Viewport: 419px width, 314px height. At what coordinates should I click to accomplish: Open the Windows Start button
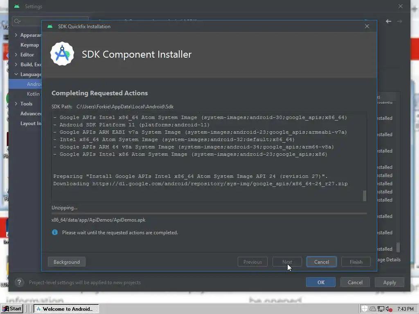pos(12,309)
